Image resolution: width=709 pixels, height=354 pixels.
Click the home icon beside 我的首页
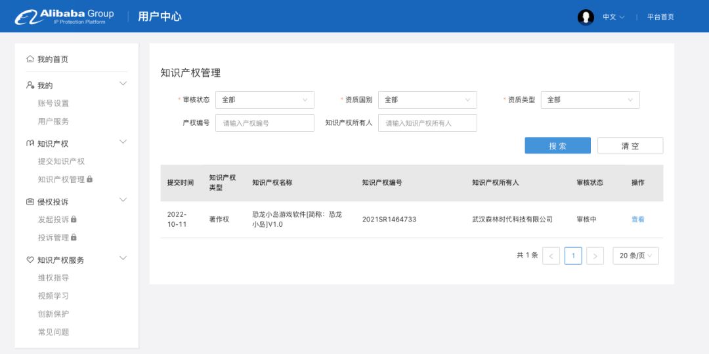[30, 59]
